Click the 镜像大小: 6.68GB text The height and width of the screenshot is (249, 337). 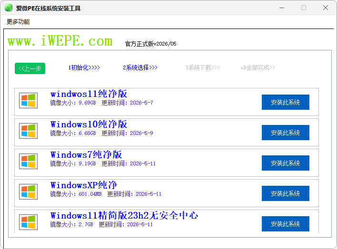[73, 134]
